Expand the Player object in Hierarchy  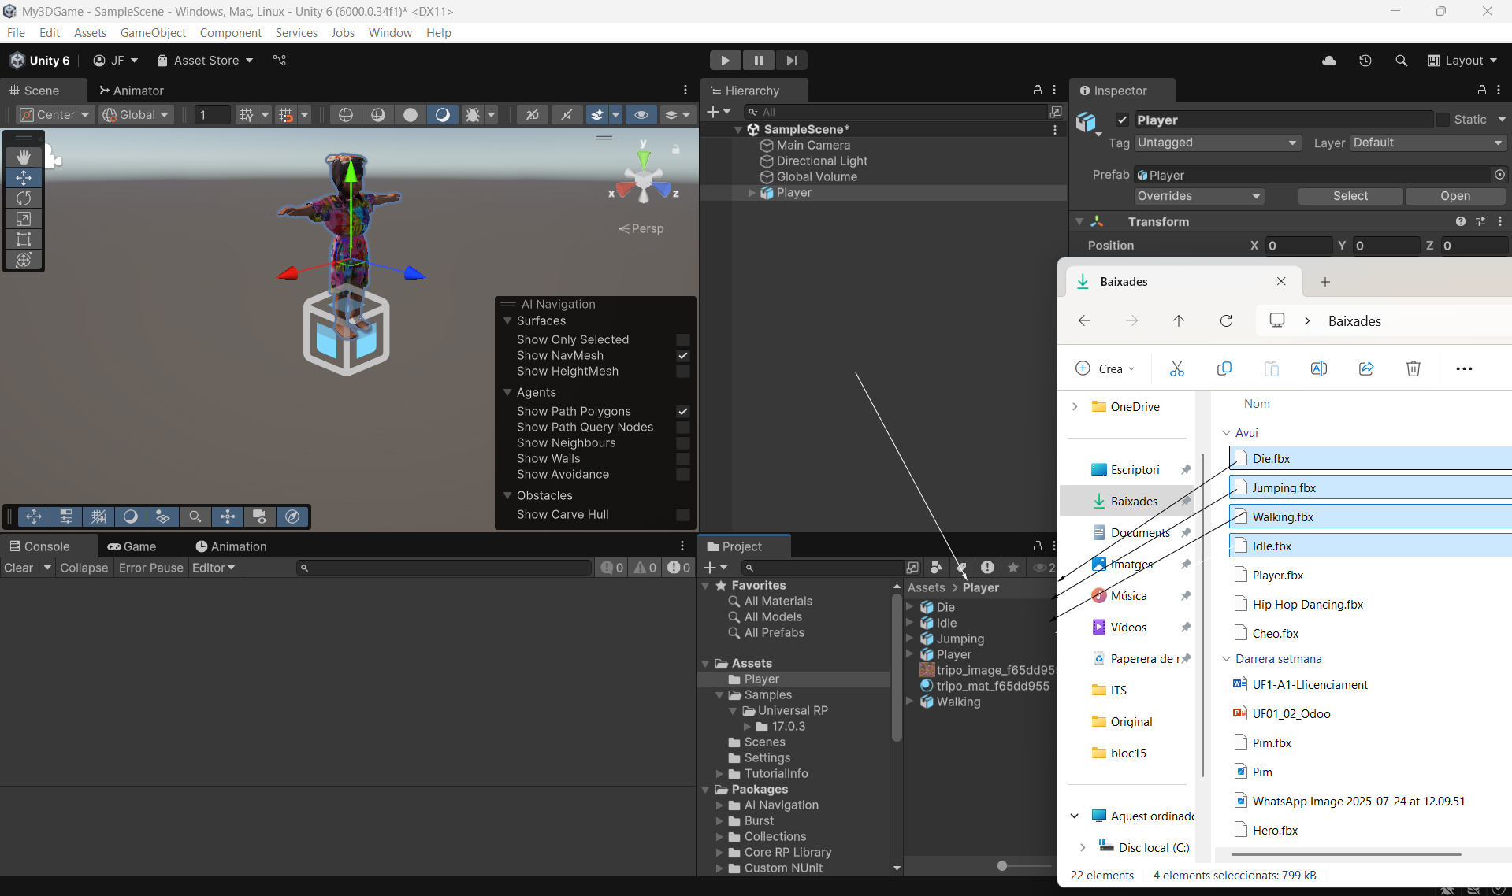click(x=752, y=193)
